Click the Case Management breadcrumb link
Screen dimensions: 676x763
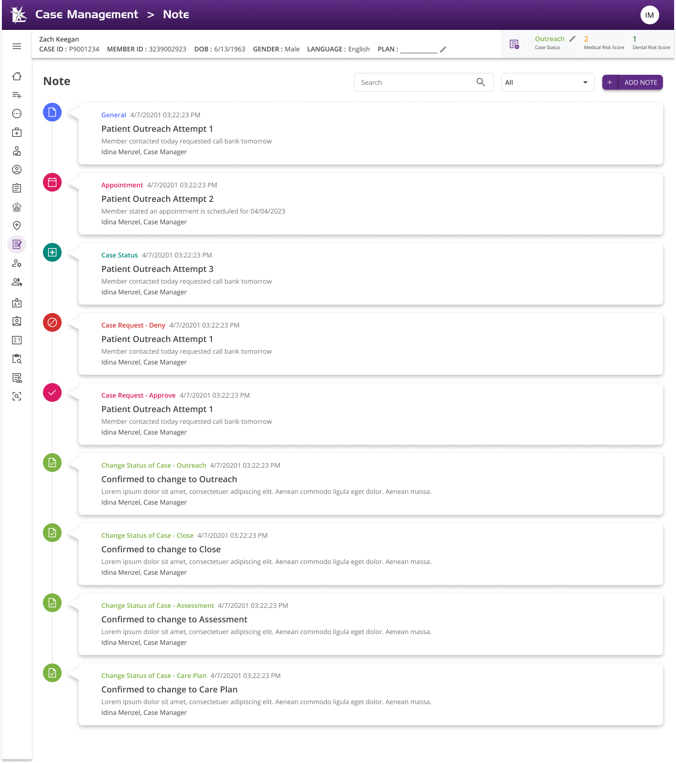(x=87, y=14)
